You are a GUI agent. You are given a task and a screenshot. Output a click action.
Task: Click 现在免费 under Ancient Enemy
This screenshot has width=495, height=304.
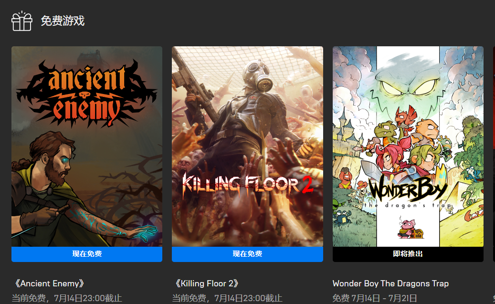(x=87, y=254)
